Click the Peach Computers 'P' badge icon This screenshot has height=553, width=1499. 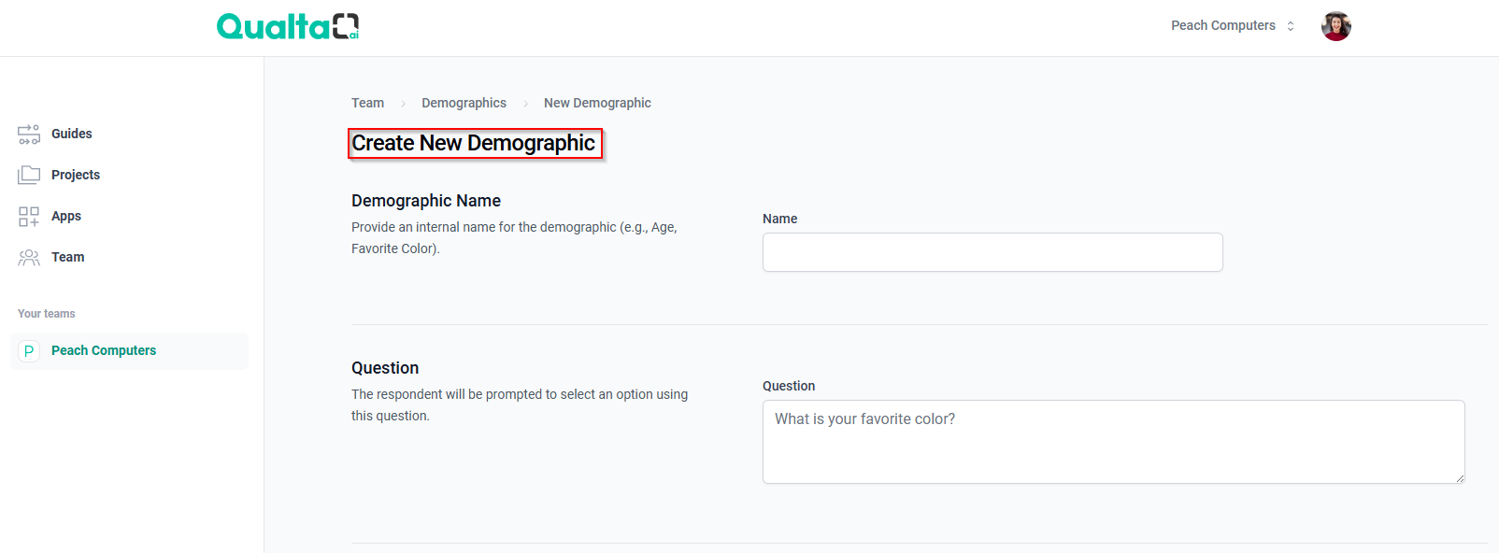point(29,350)
